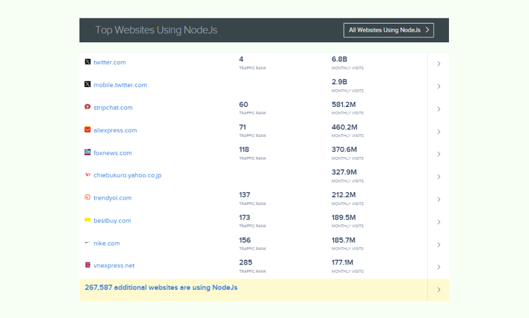
Task: Click the nike.com swoosh favicon
Action: tap(88, 242)
